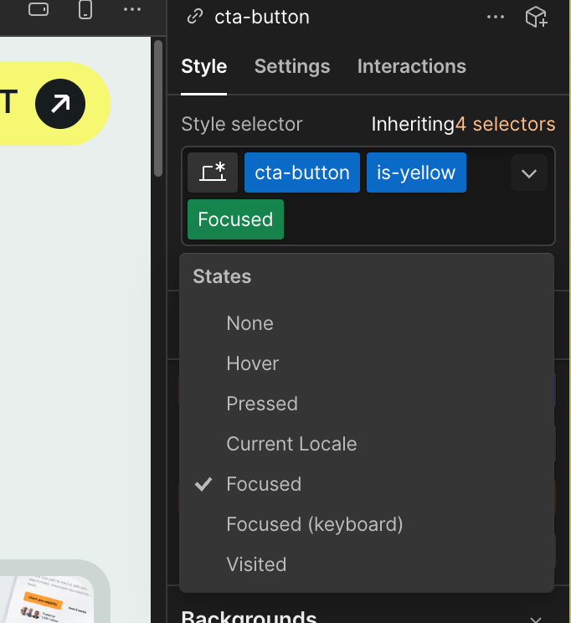Click the Backgrounds section heading
The height and width of the screenshot is (623, 571).
click(249, 616)
